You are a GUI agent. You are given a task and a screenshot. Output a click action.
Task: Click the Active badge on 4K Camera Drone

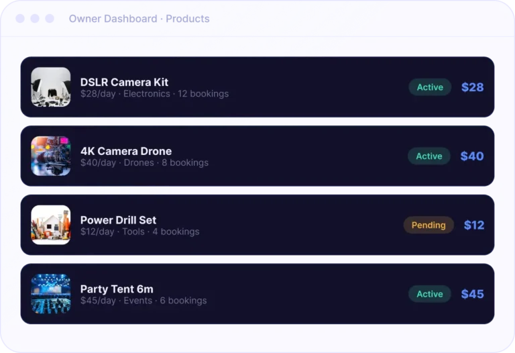[429, 156]
